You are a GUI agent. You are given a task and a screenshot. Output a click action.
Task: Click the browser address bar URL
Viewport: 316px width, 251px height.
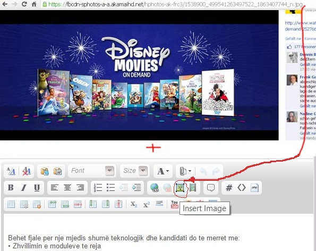tap(175, 4)
